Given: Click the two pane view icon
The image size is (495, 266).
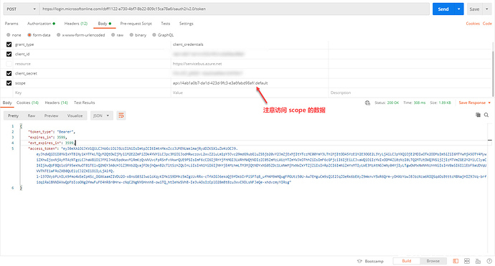Looking at the screenshot, I should click(x=467, y=261).
